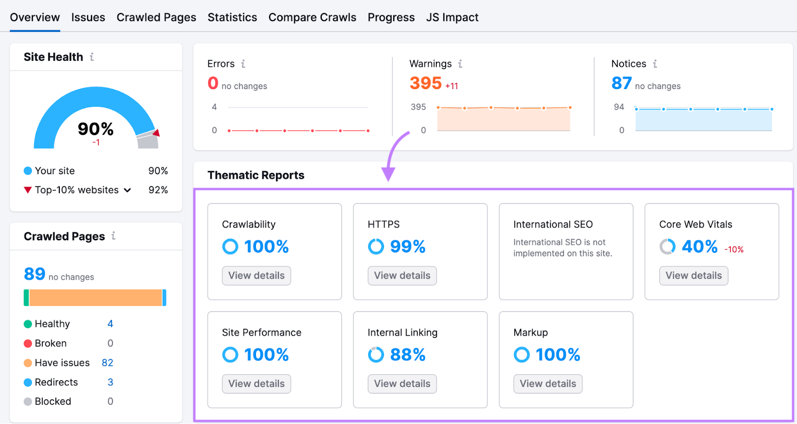View details for Markup report
Image resolution: width=797 pixels, height=424 pixels.
(x=548, y=384)
